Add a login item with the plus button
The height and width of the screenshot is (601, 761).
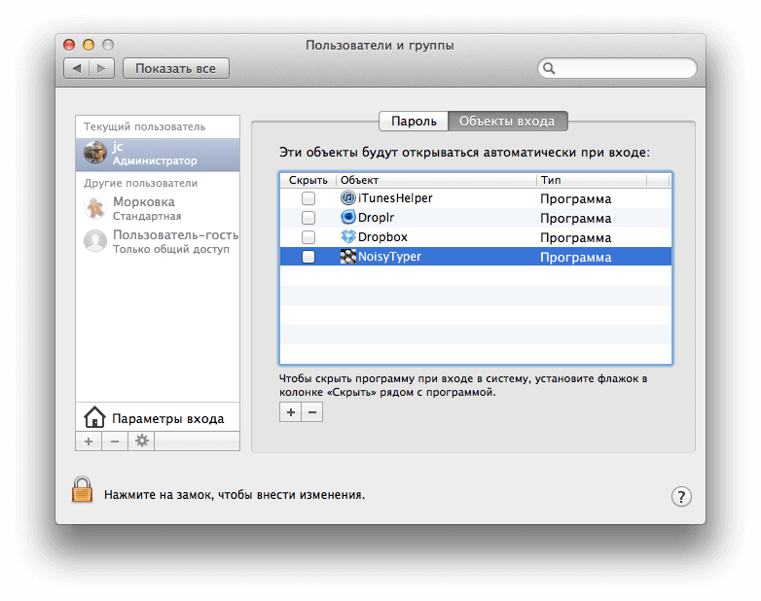[290, 412]
